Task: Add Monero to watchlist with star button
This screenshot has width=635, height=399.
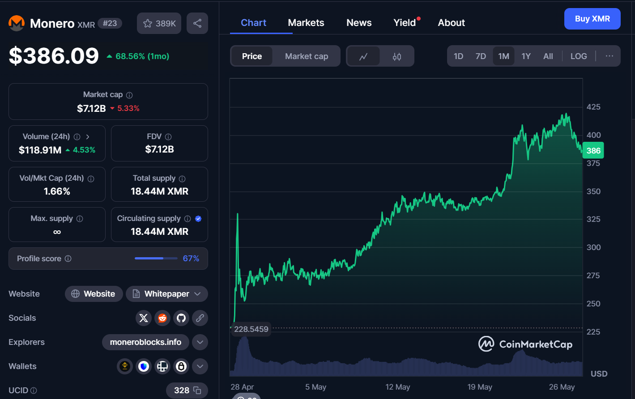Action: point(159,23)
